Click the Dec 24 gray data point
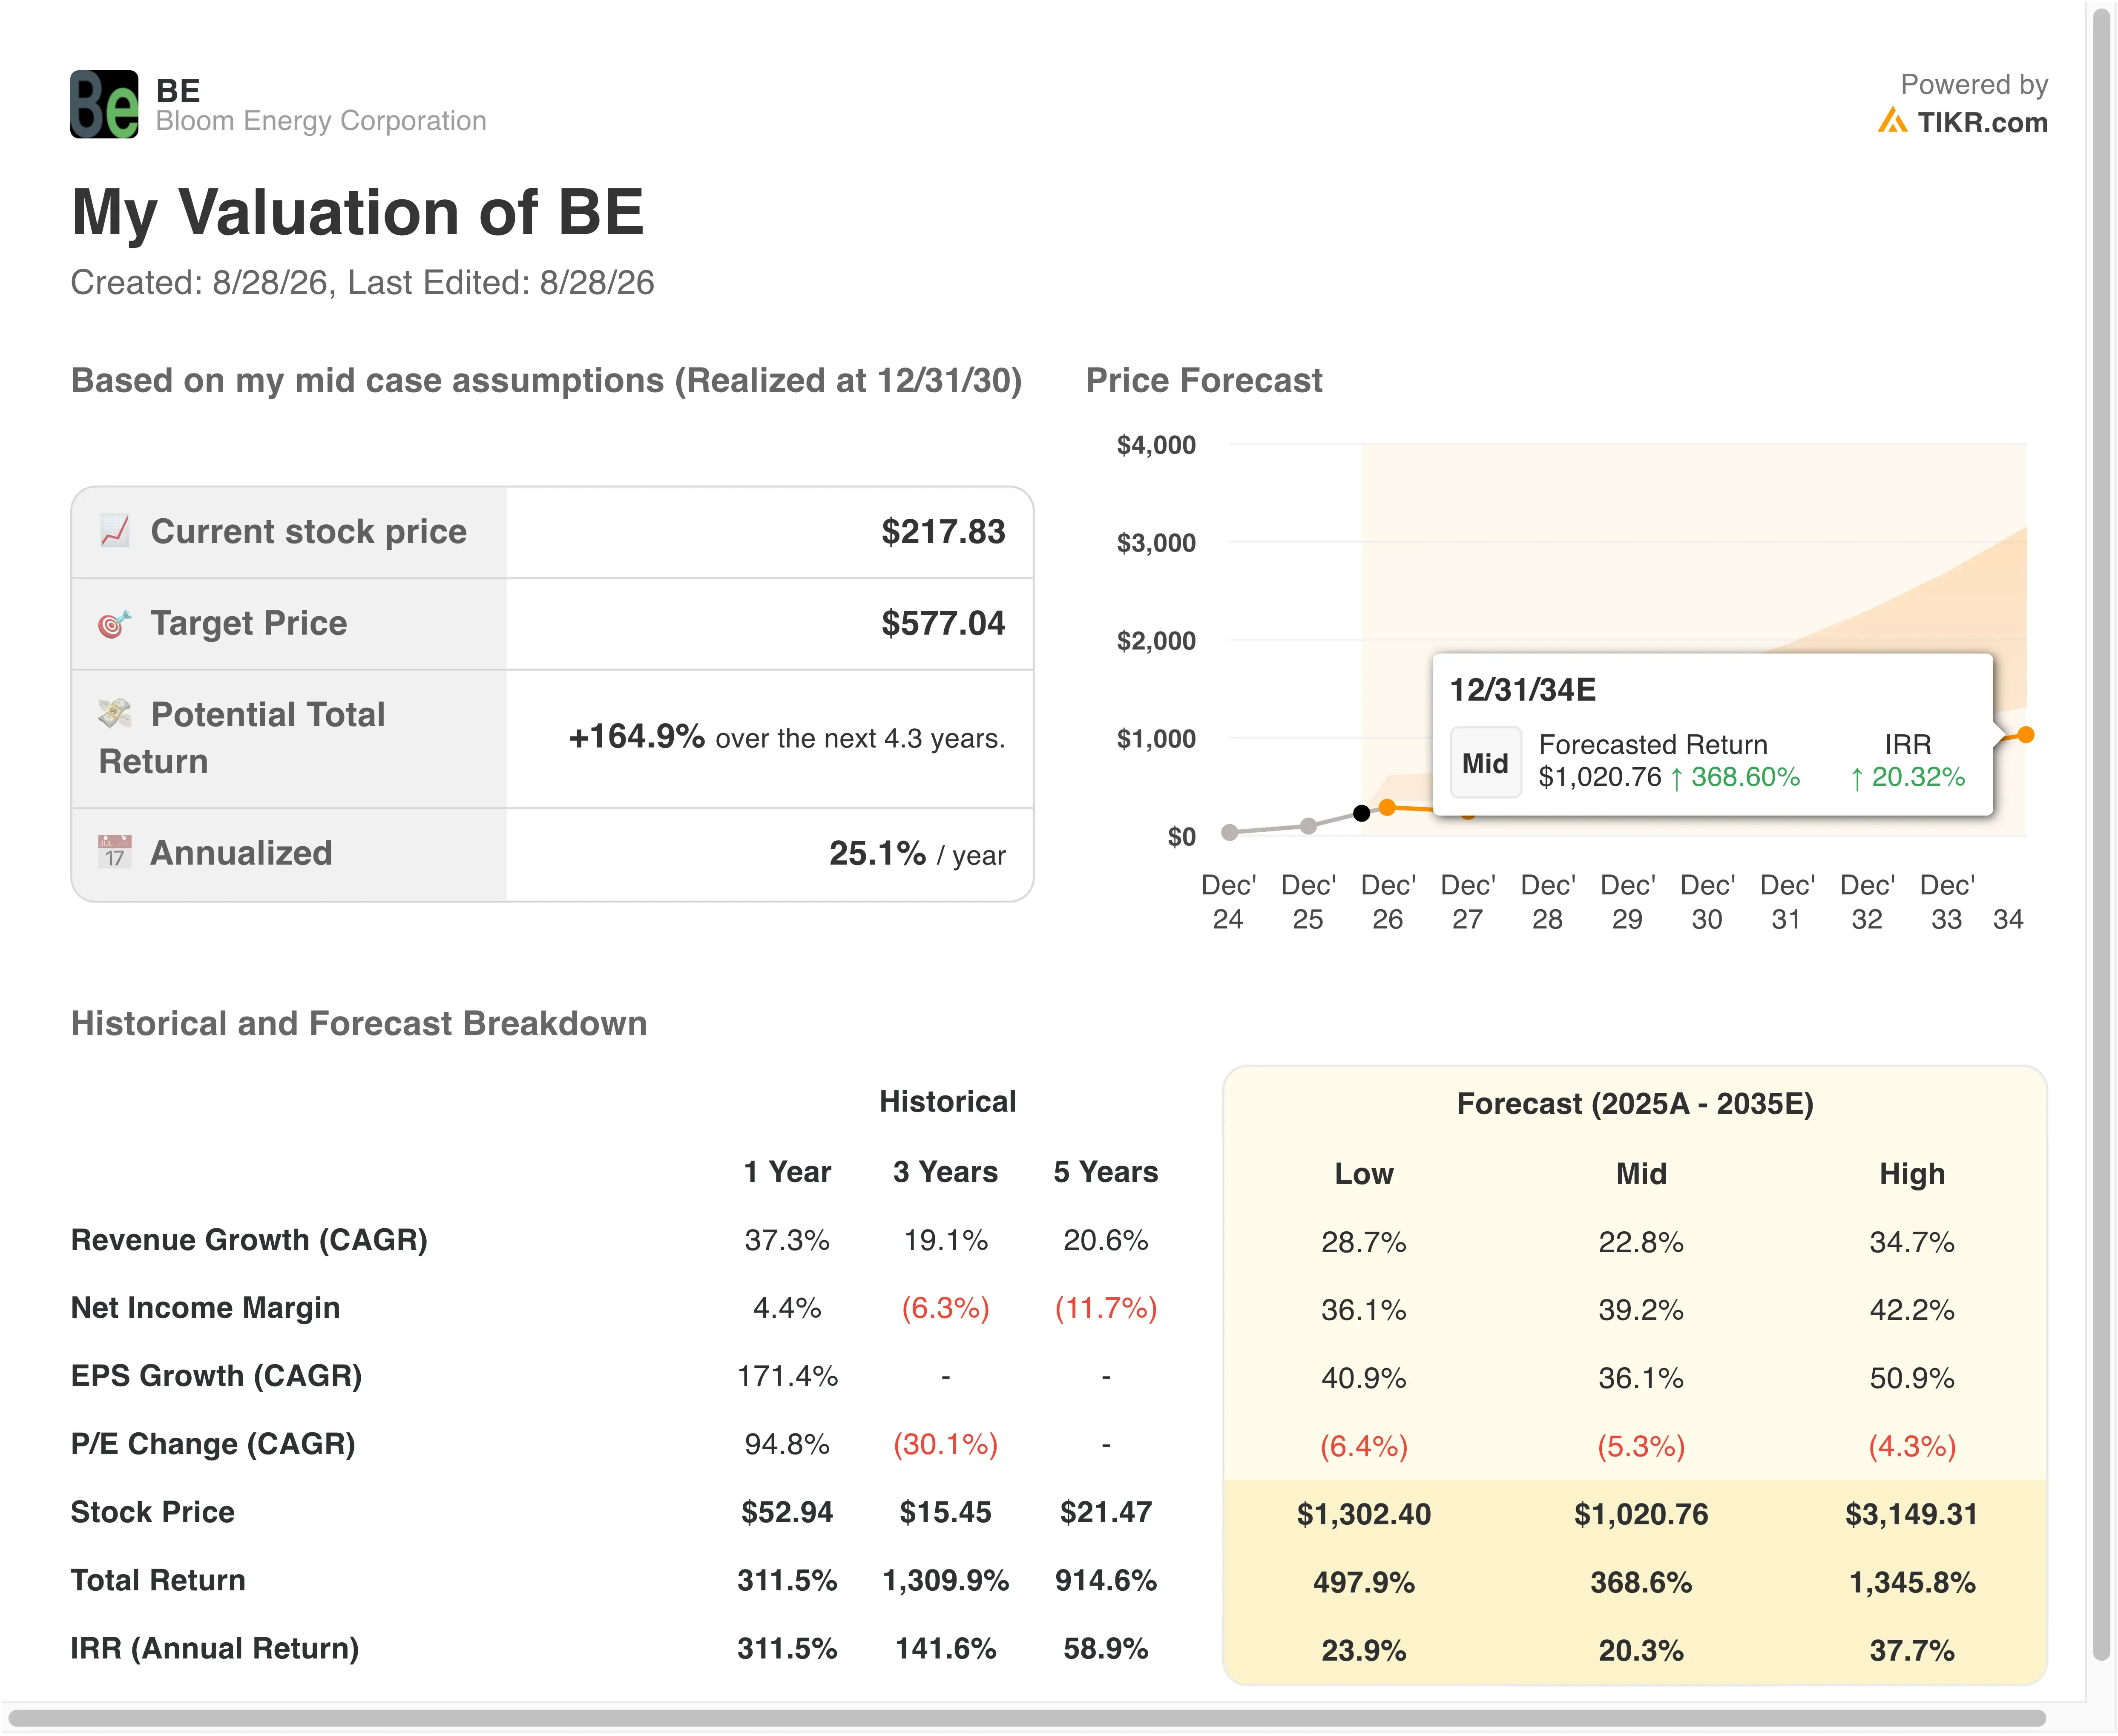 pyautogui.click(x=1230, y=832)
